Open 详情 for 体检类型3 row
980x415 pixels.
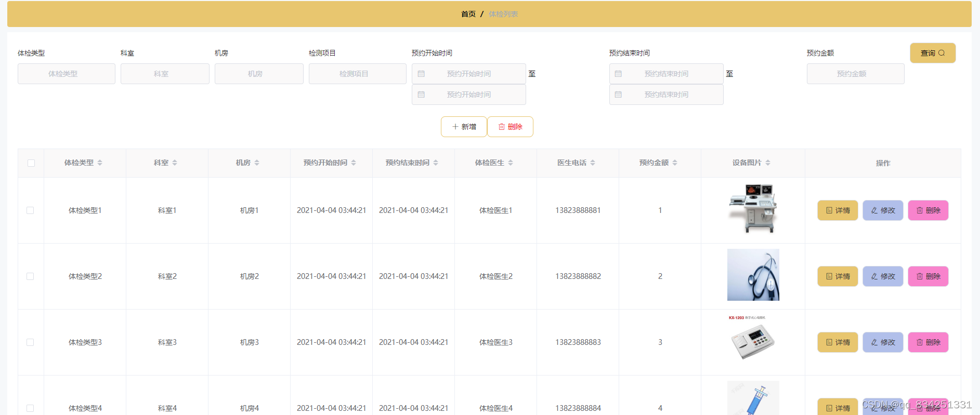[x=838, y=342]
